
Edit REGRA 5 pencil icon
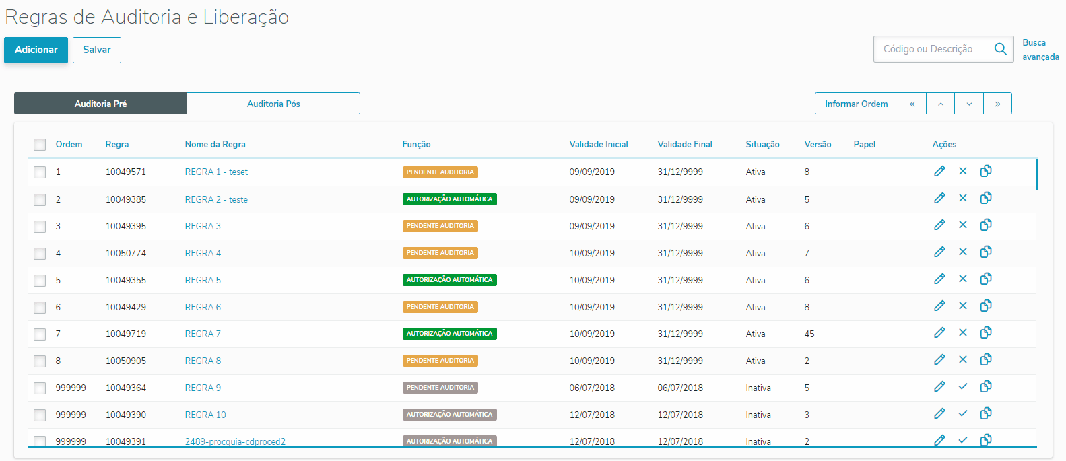pyautogui.click(x=939, y=279)
